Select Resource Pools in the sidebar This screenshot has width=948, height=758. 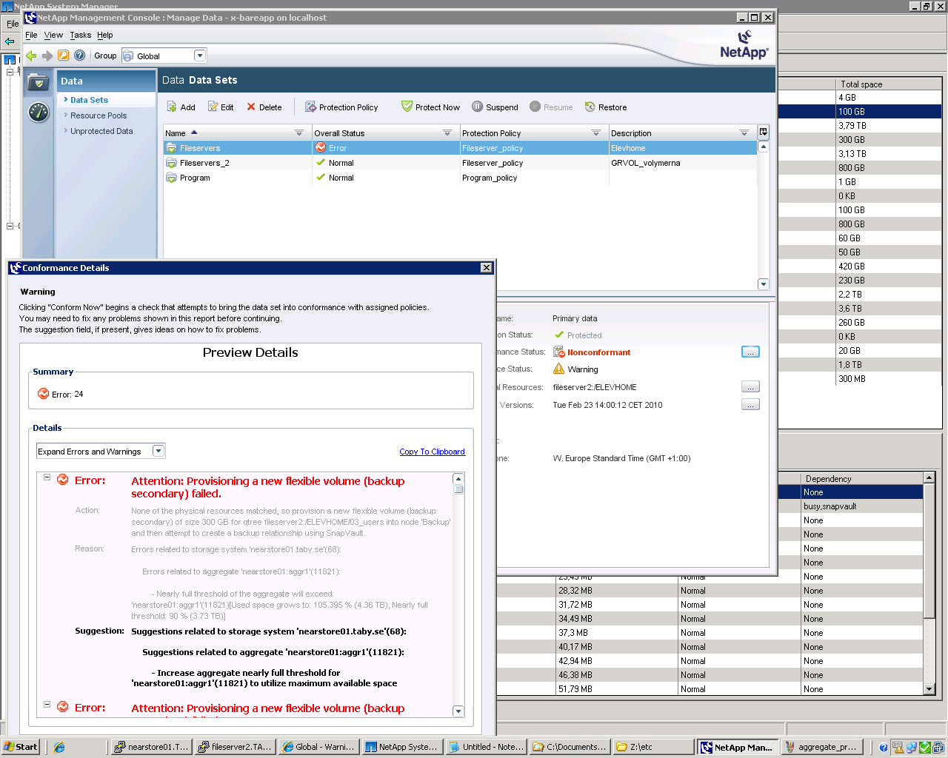pos(99,115)
